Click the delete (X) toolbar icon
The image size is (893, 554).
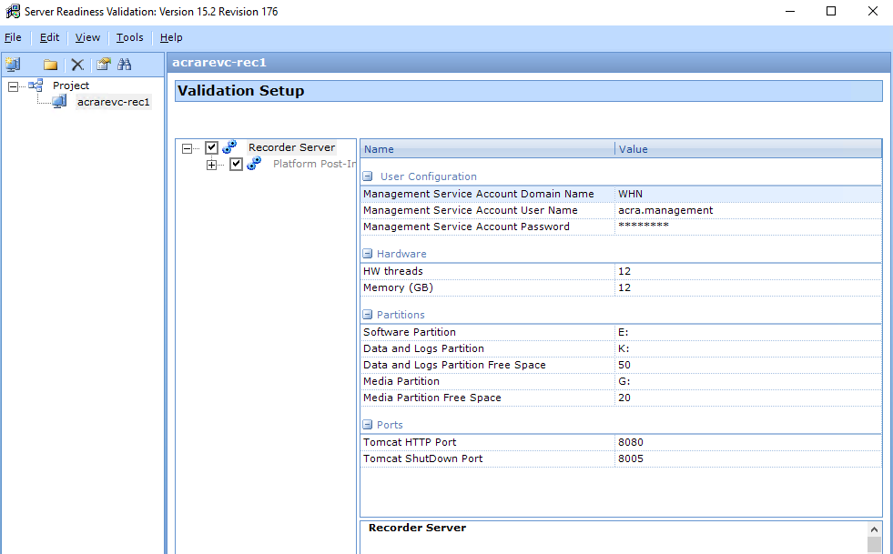pos(76,64)
